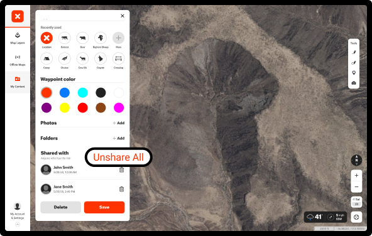This screenshot has width=372, height=236.
Task: Remove Jane Smith using trash icon
Action: 121,189
